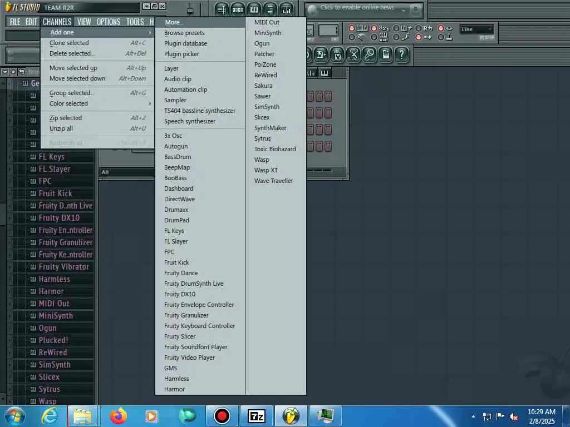The height and width of the screenshot is (427, 570).
Task: Open the Windows Start button
Action: click(x=15, y=416)
